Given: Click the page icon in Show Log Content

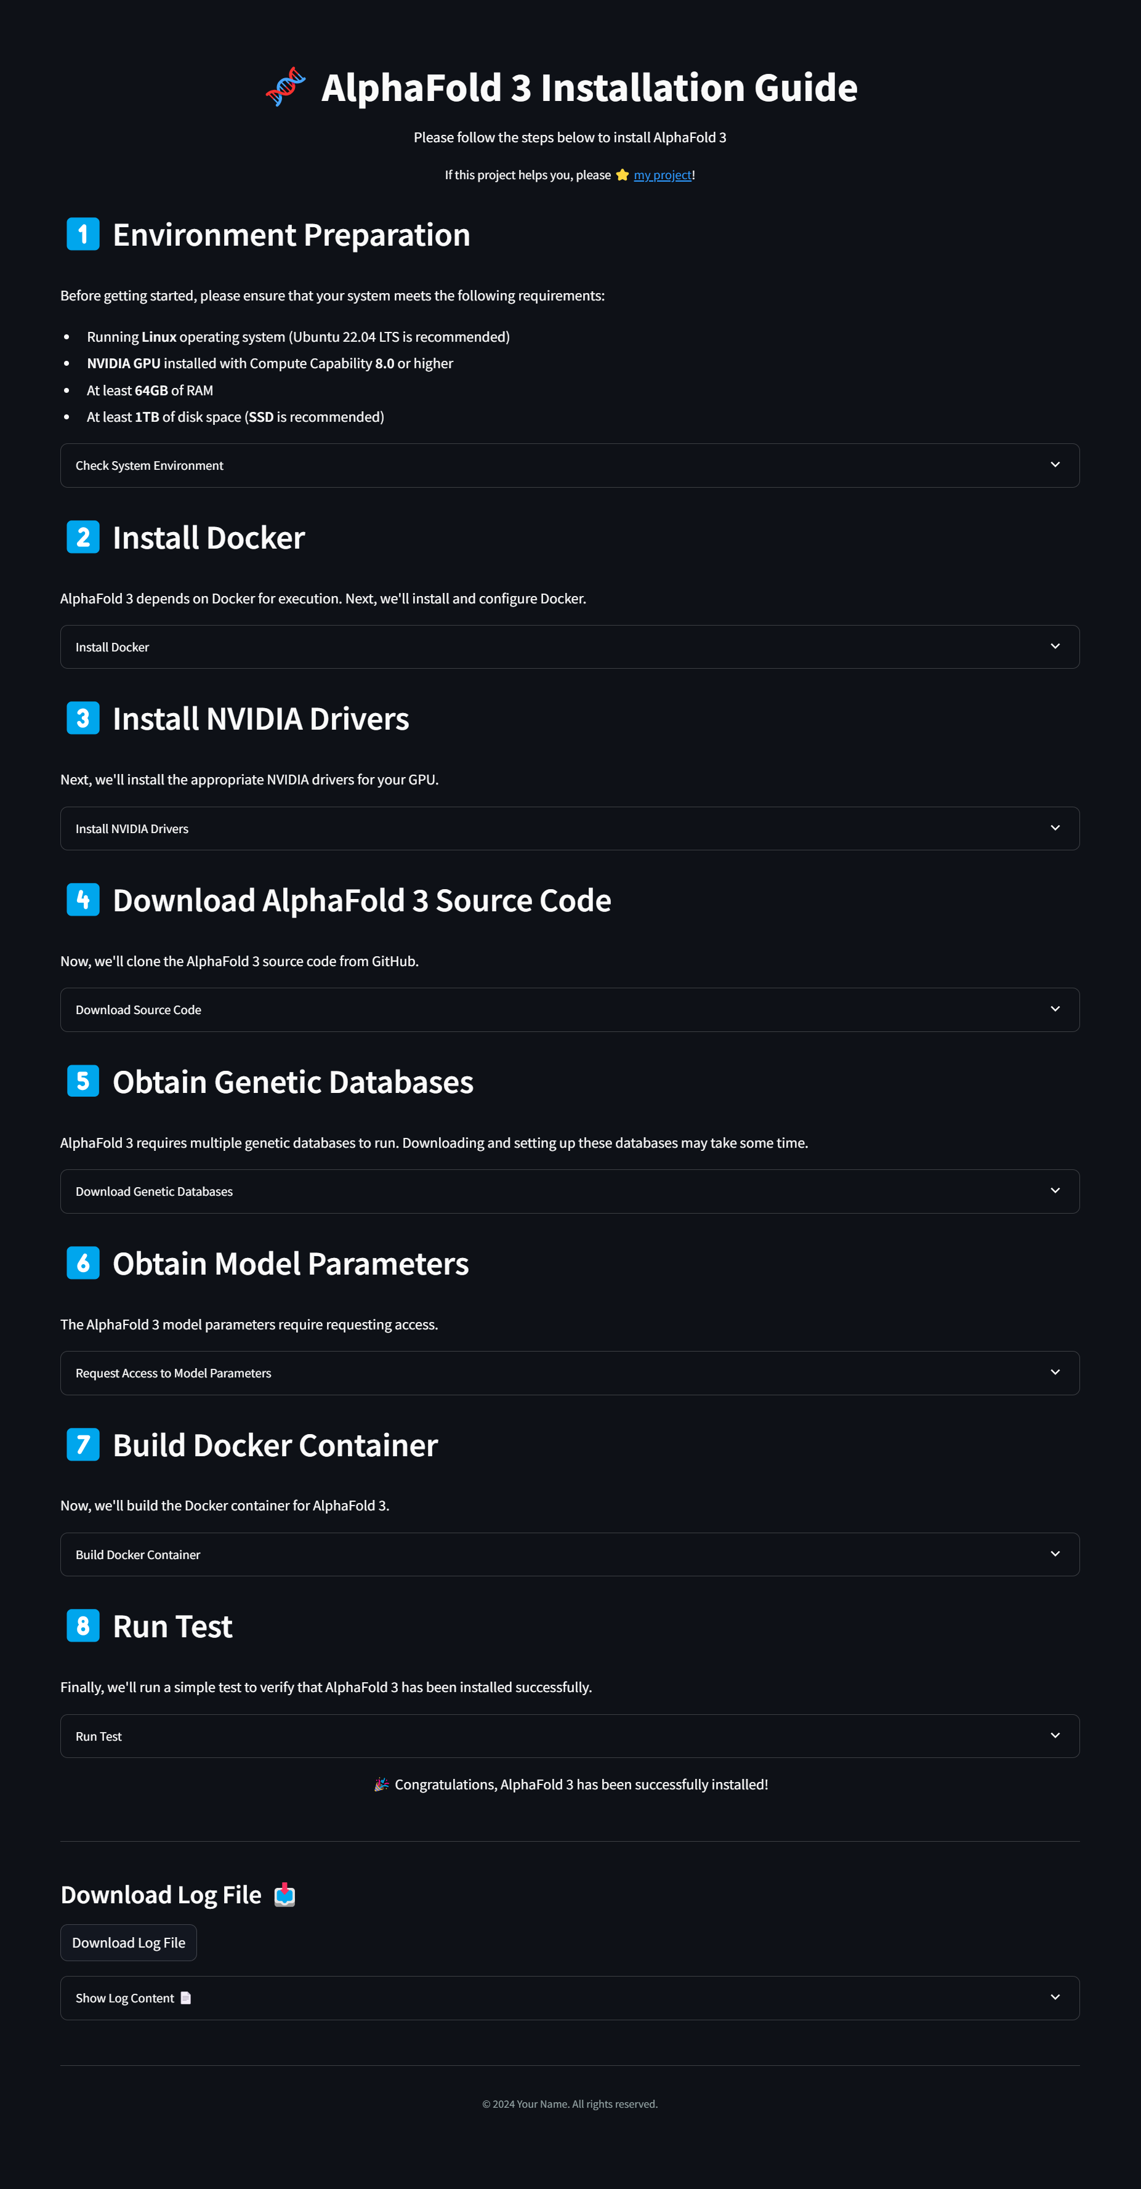Looking at the screenshot, I should (186, 1998).
